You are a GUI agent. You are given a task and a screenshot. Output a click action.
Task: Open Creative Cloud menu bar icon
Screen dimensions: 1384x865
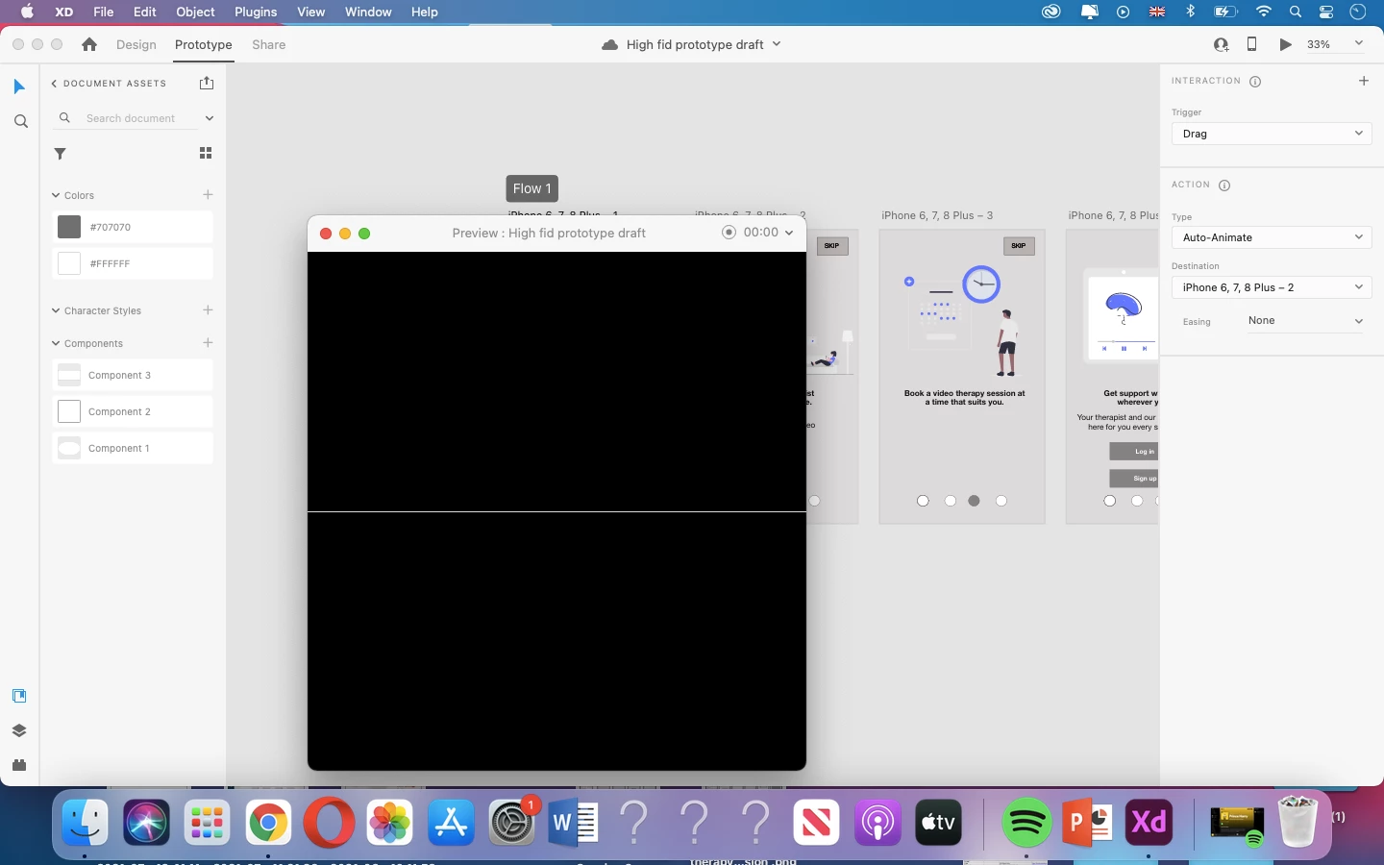(x=1050, y=12)
